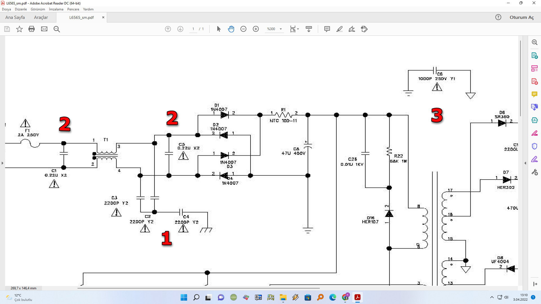
Task: Open the Yardım menu
Action: pos(88,9)
